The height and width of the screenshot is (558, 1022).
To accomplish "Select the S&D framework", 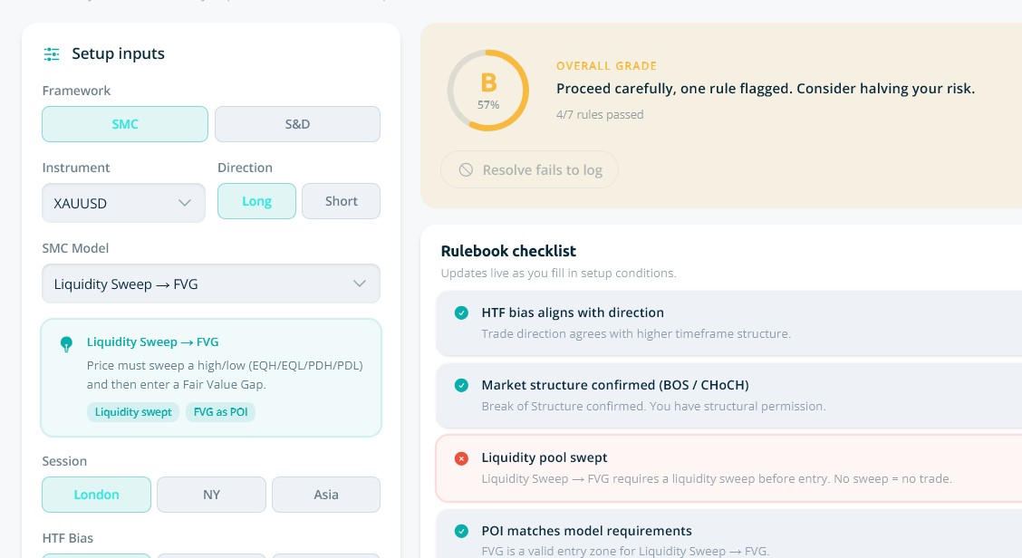I will [x=297, y=124].
